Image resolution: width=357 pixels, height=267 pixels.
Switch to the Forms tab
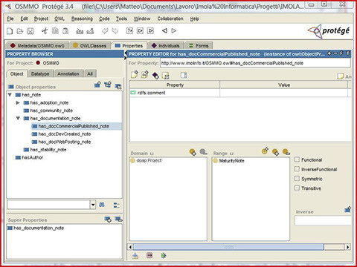tap(199, 45)
